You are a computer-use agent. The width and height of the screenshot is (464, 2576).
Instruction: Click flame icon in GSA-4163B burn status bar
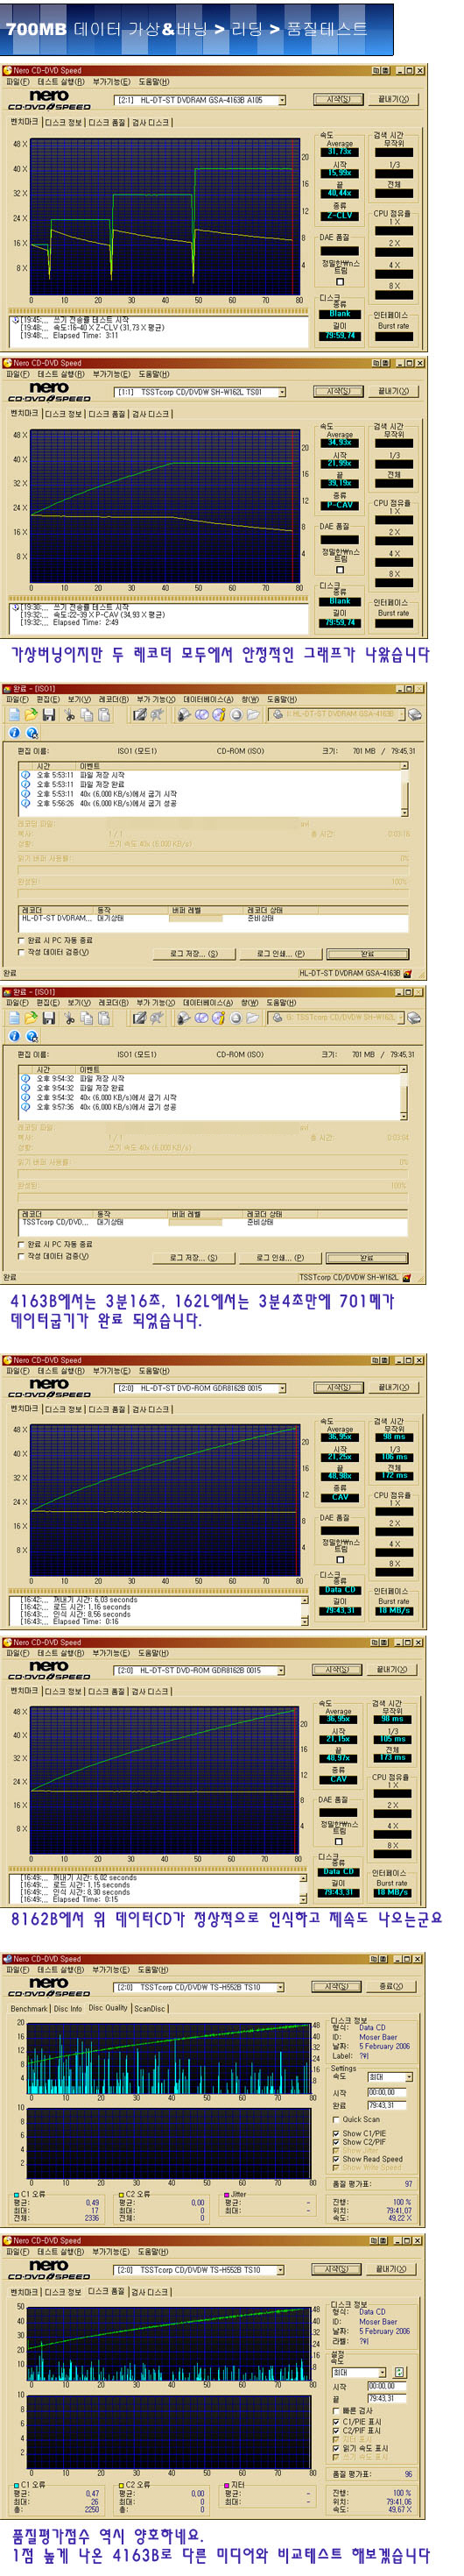tap(406, 973)
